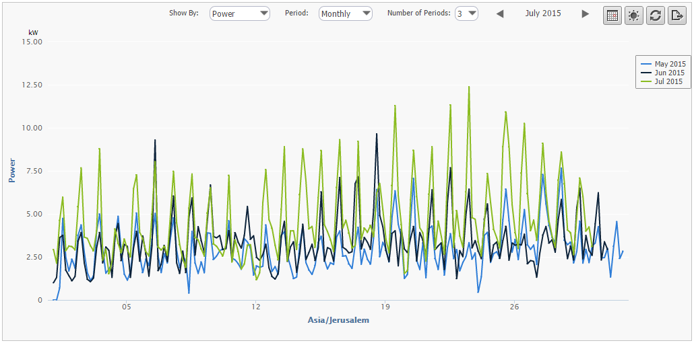The image size is (694, 343).
Task: Click the Asia/Jerusalem timezone axis label
Action: (x=338, y=320)
